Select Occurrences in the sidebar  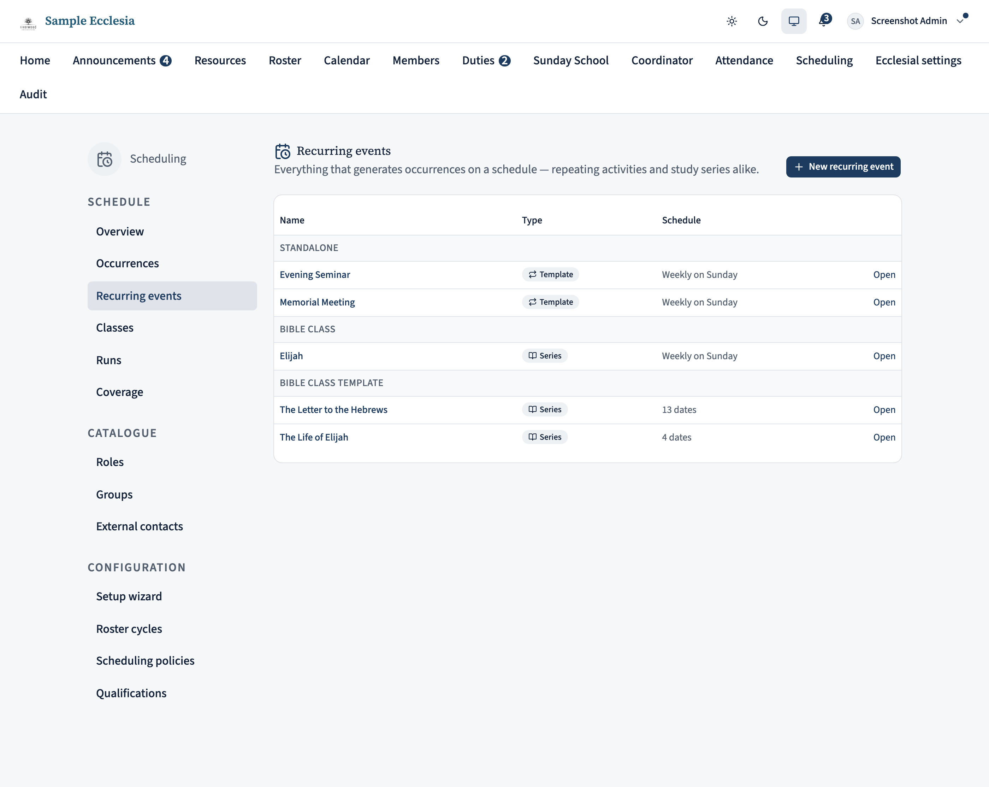[x=172, y=263]
